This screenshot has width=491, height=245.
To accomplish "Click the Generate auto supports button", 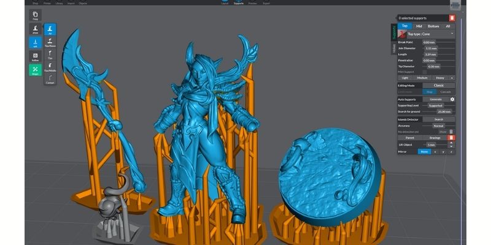I will click(435, 99).
